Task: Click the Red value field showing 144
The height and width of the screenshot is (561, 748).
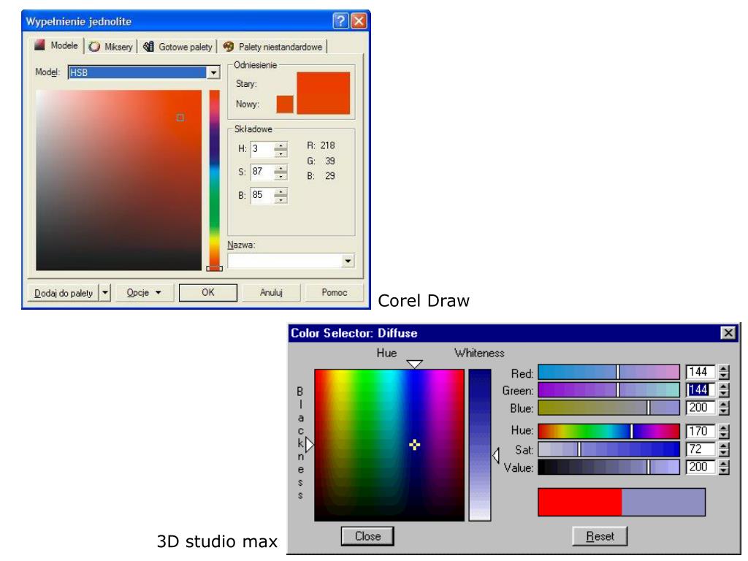Action: point(701,372)
